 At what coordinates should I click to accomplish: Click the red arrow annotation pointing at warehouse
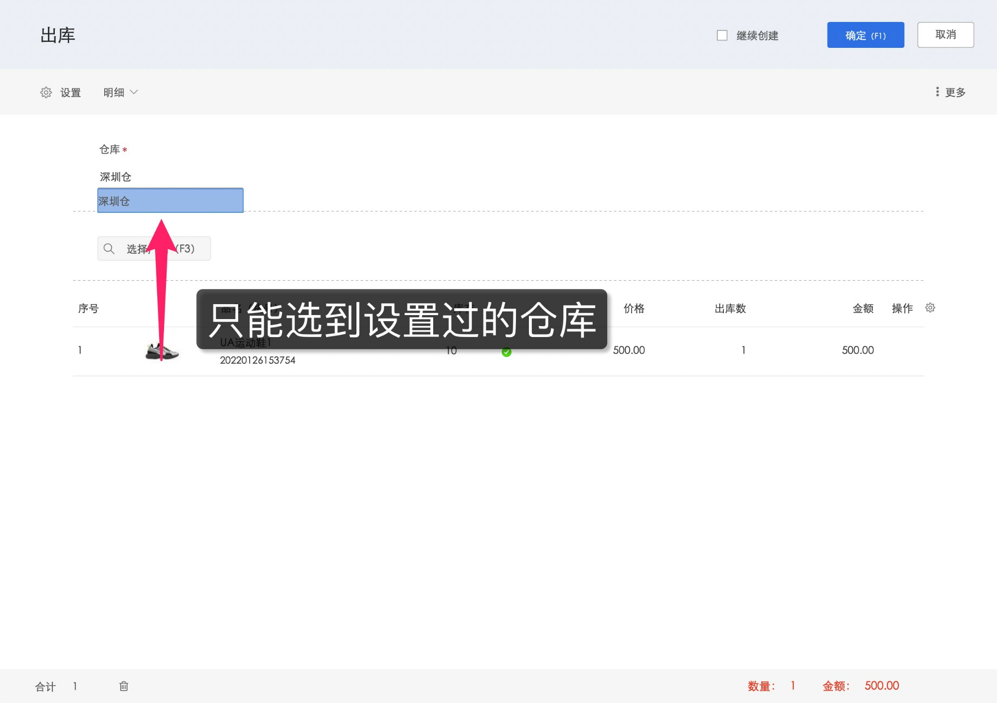162,284
